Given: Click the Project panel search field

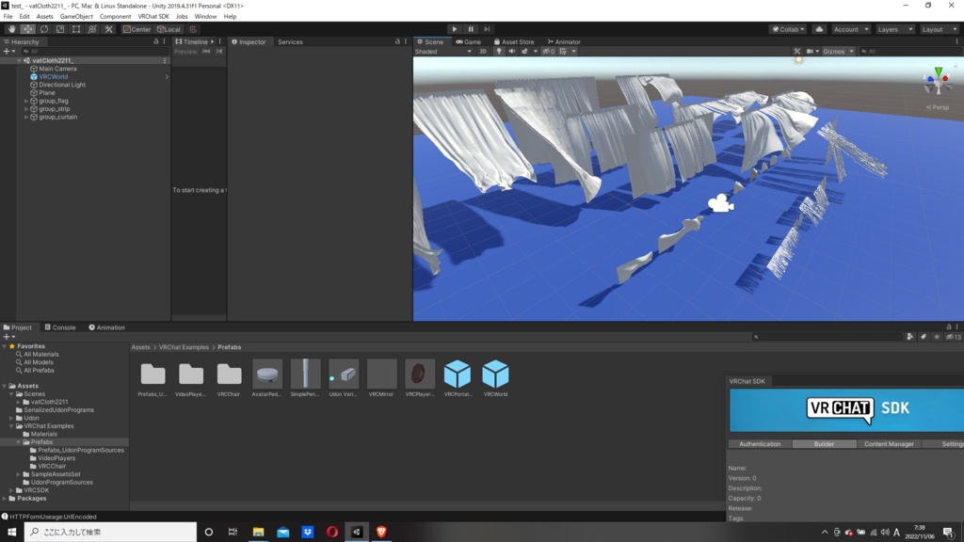Looking at the screenshot, I should click(x=827, y=337).
